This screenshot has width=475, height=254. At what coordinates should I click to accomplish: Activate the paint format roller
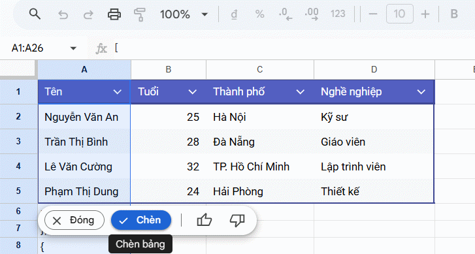140,14
